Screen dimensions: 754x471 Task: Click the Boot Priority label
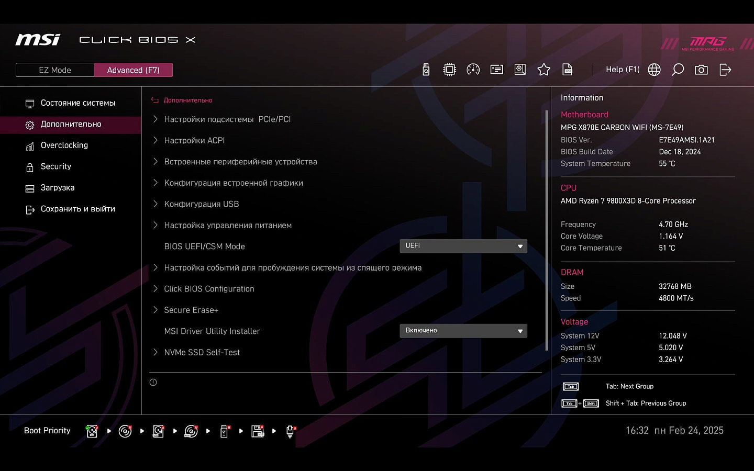point(47,431)
